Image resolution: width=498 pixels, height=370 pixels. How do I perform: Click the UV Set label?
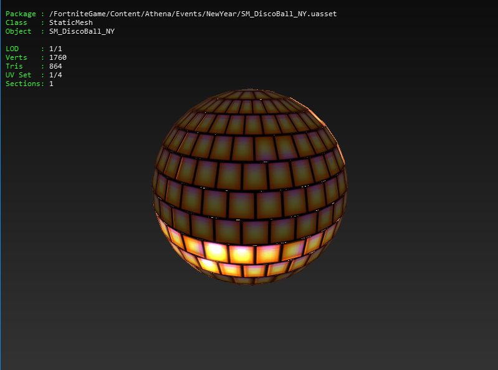click(19, 75)
